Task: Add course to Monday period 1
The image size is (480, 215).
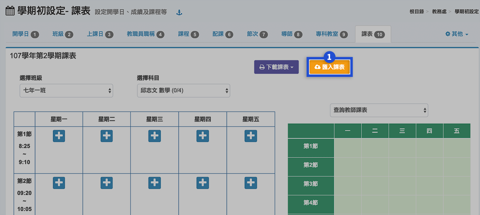Action: tap(59, 136)
